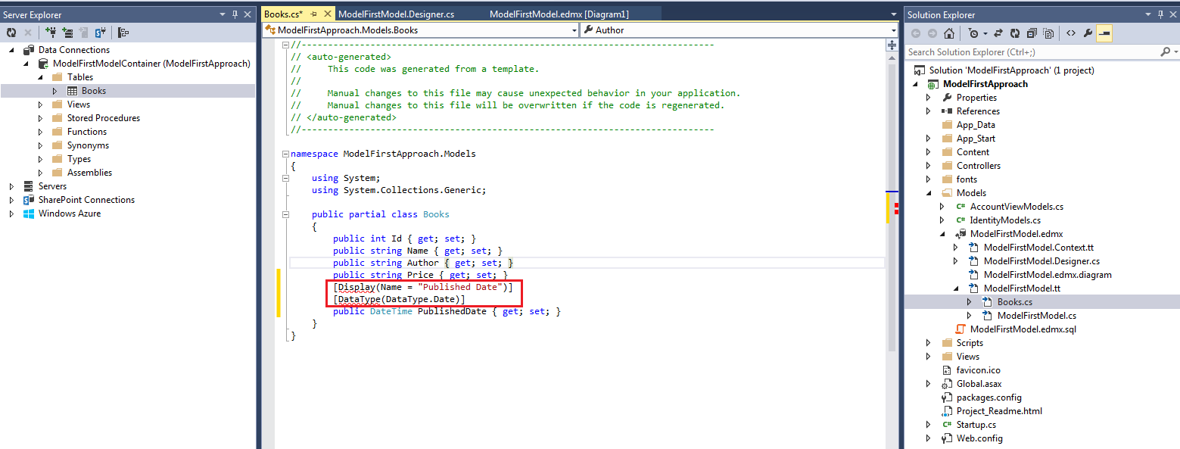Click the hierarchy icon in Server Explorer toolbar
The image size is (1180, 449).
(x=123, y=33)
